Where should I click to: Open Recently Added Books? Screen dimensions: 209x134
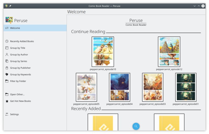35,41
